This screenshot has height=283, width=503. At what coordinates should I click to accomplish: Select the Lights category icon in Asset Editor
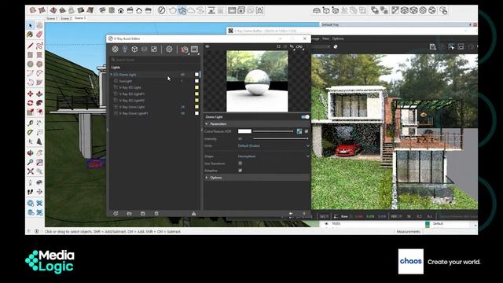pyautogui.click(x=125, y=49)
